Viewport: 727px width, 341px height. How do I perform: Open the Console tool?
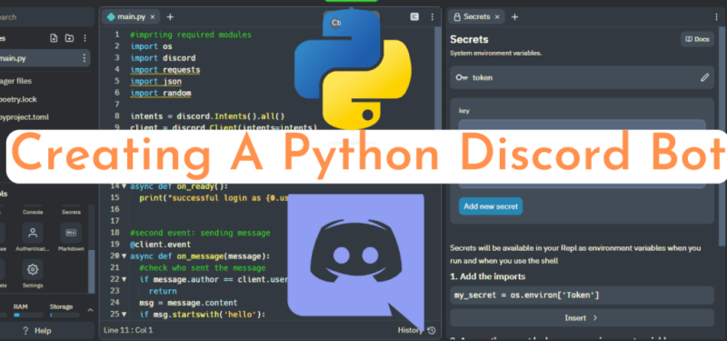(x=33, y=212)
